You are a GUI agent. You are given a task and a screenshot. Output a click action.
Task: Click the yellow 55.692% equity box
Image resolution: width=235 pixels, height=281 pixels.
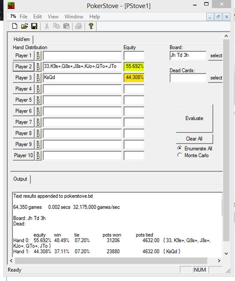pyautogui.click(x=134, y=67)
